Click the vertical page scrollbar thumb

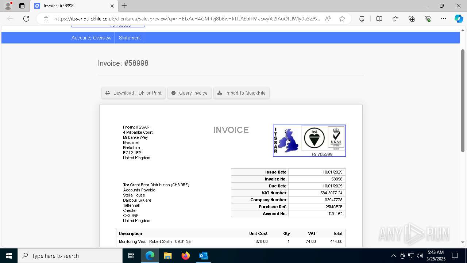(x=463, y=100)
